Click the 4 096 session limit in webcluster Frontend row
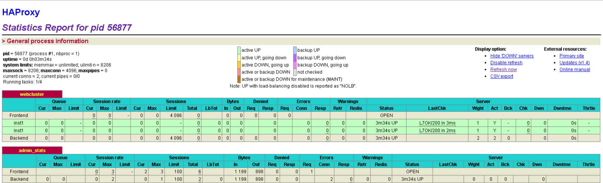This screenshot has width=603, height=183. click(x=176, y=115)
